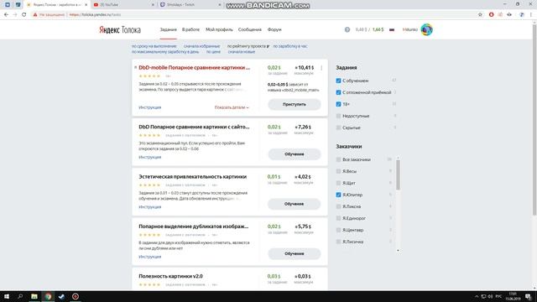Click 'Обучение' for DbD Попарное сравнение task
This screenshot has width=537, height=302.
295,154
